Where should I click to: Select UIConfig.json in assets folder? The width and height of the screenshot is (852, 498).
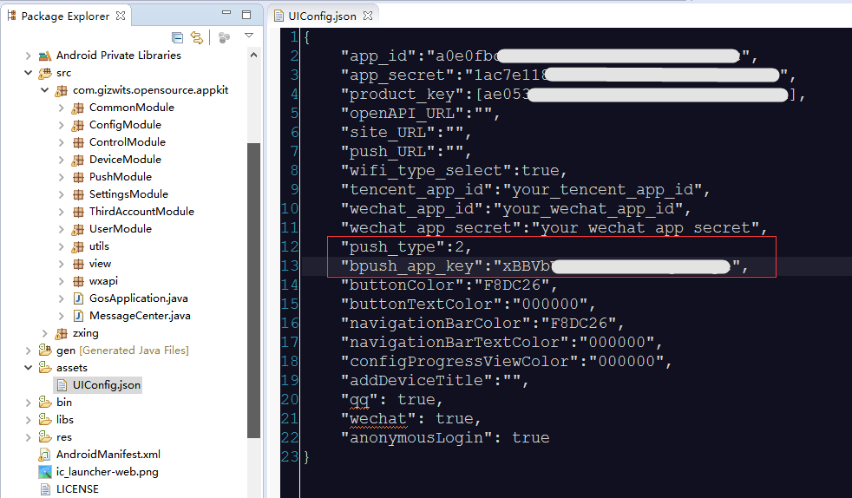(x=106, y=385)
